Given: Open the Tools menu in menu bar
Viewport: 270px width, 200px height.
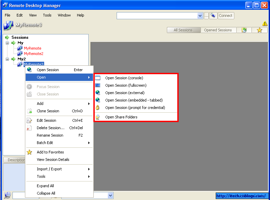Looking at the screenshot, I should (47, 15).
